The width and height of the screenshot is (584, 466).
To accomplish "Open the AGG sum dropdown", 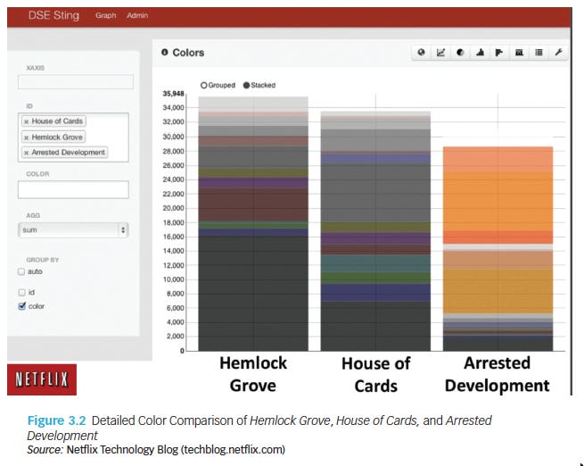I will pyautogui.click(x=73, y=230).
